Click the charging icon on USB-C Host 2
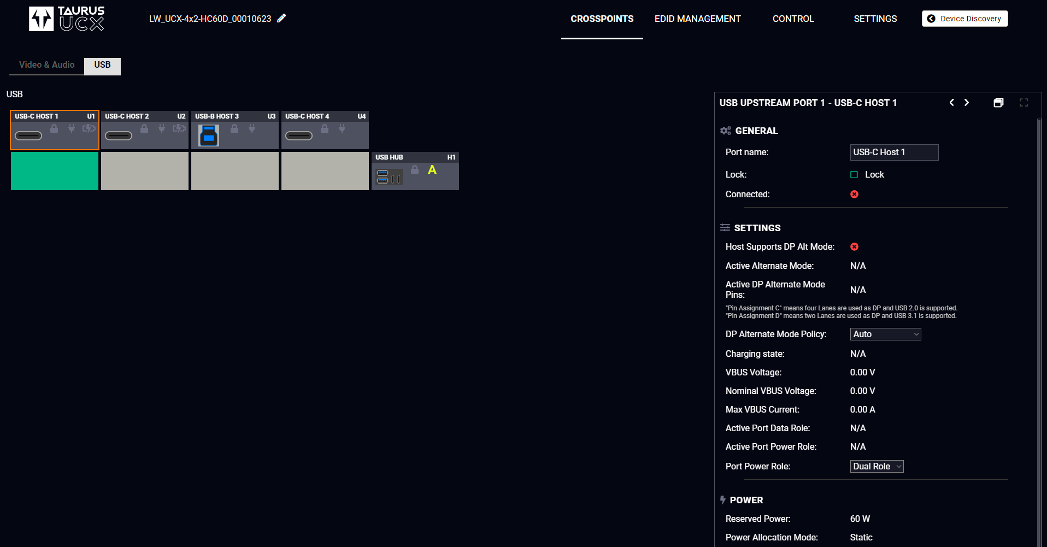Viewport: 1047px width, 547px height. [179, 128]
